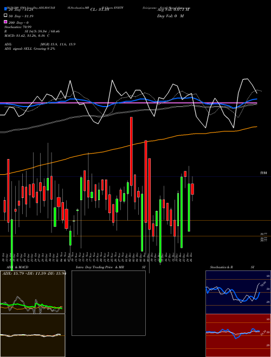271x357 pixels.
Task: Click the 'MACD: 31.42, 31.26, 0.16 C' readout
Action: coord(27,36)
